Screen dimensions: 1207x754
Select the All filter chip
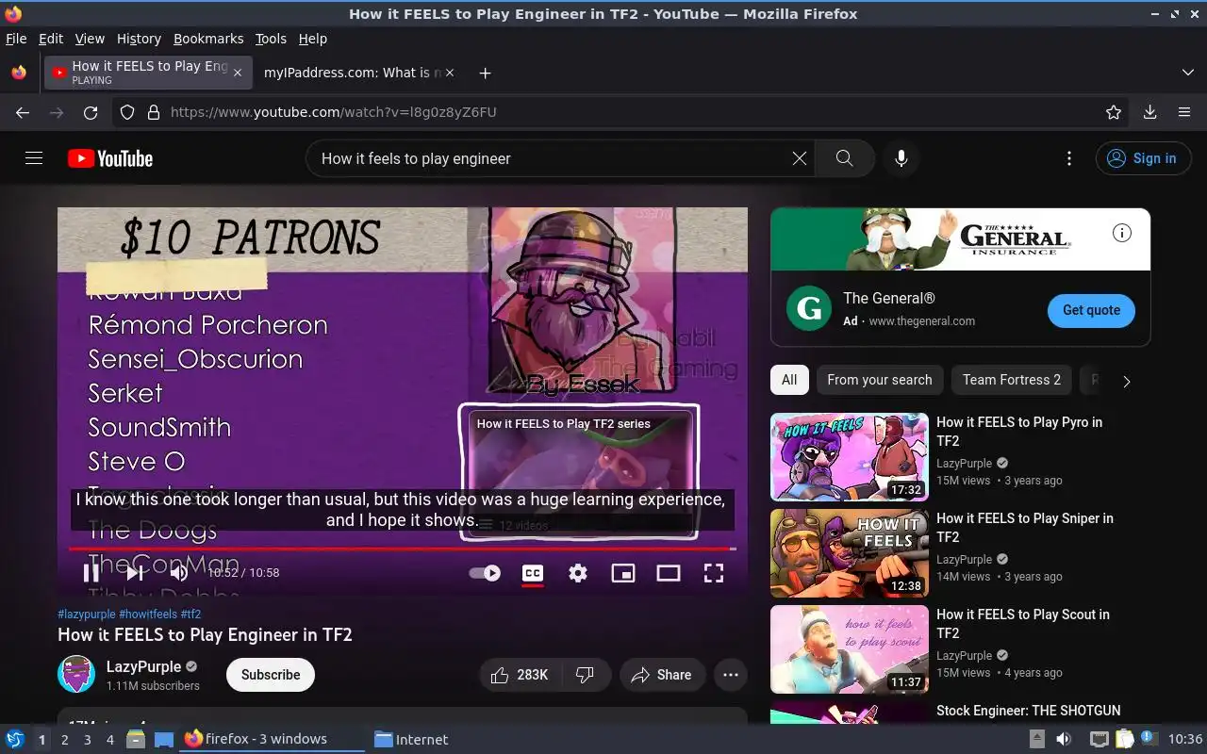[x=789, y=380]
